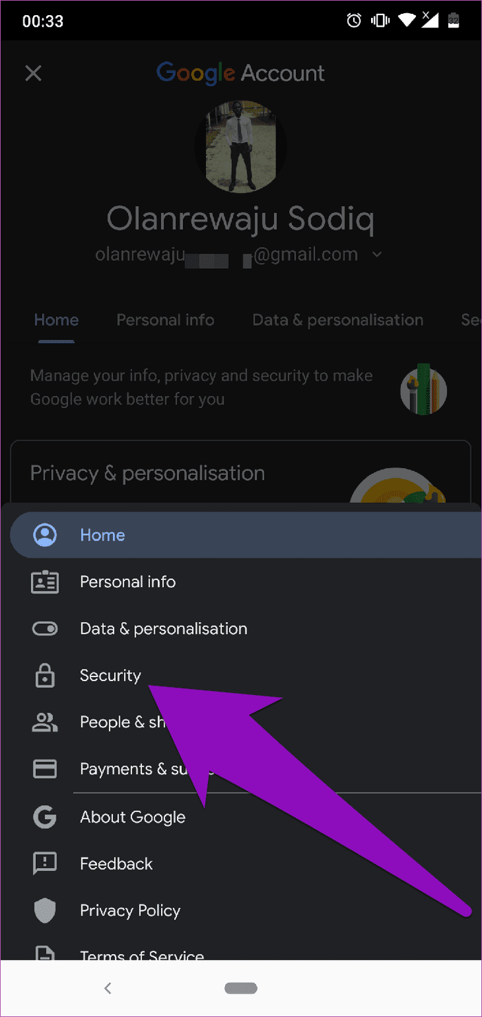
Task: Tap the Data & personalisation toggle icon
Action: pyautogui.click(x=45, y=629)
